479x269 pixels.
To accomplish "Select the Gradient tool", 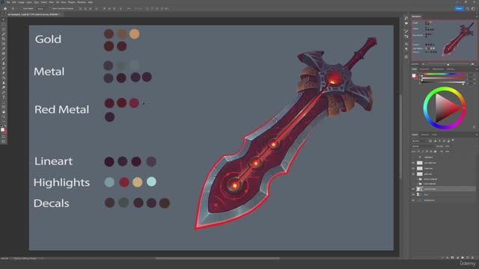I will coord(3,78).
